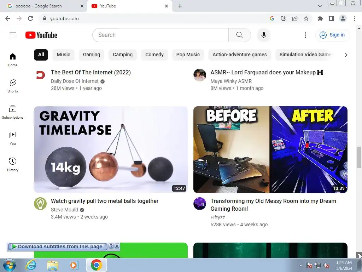Image resolution: width=362 pixels, height=272 pixels.
Task: Open Windows Start menu
Action: 9,265
